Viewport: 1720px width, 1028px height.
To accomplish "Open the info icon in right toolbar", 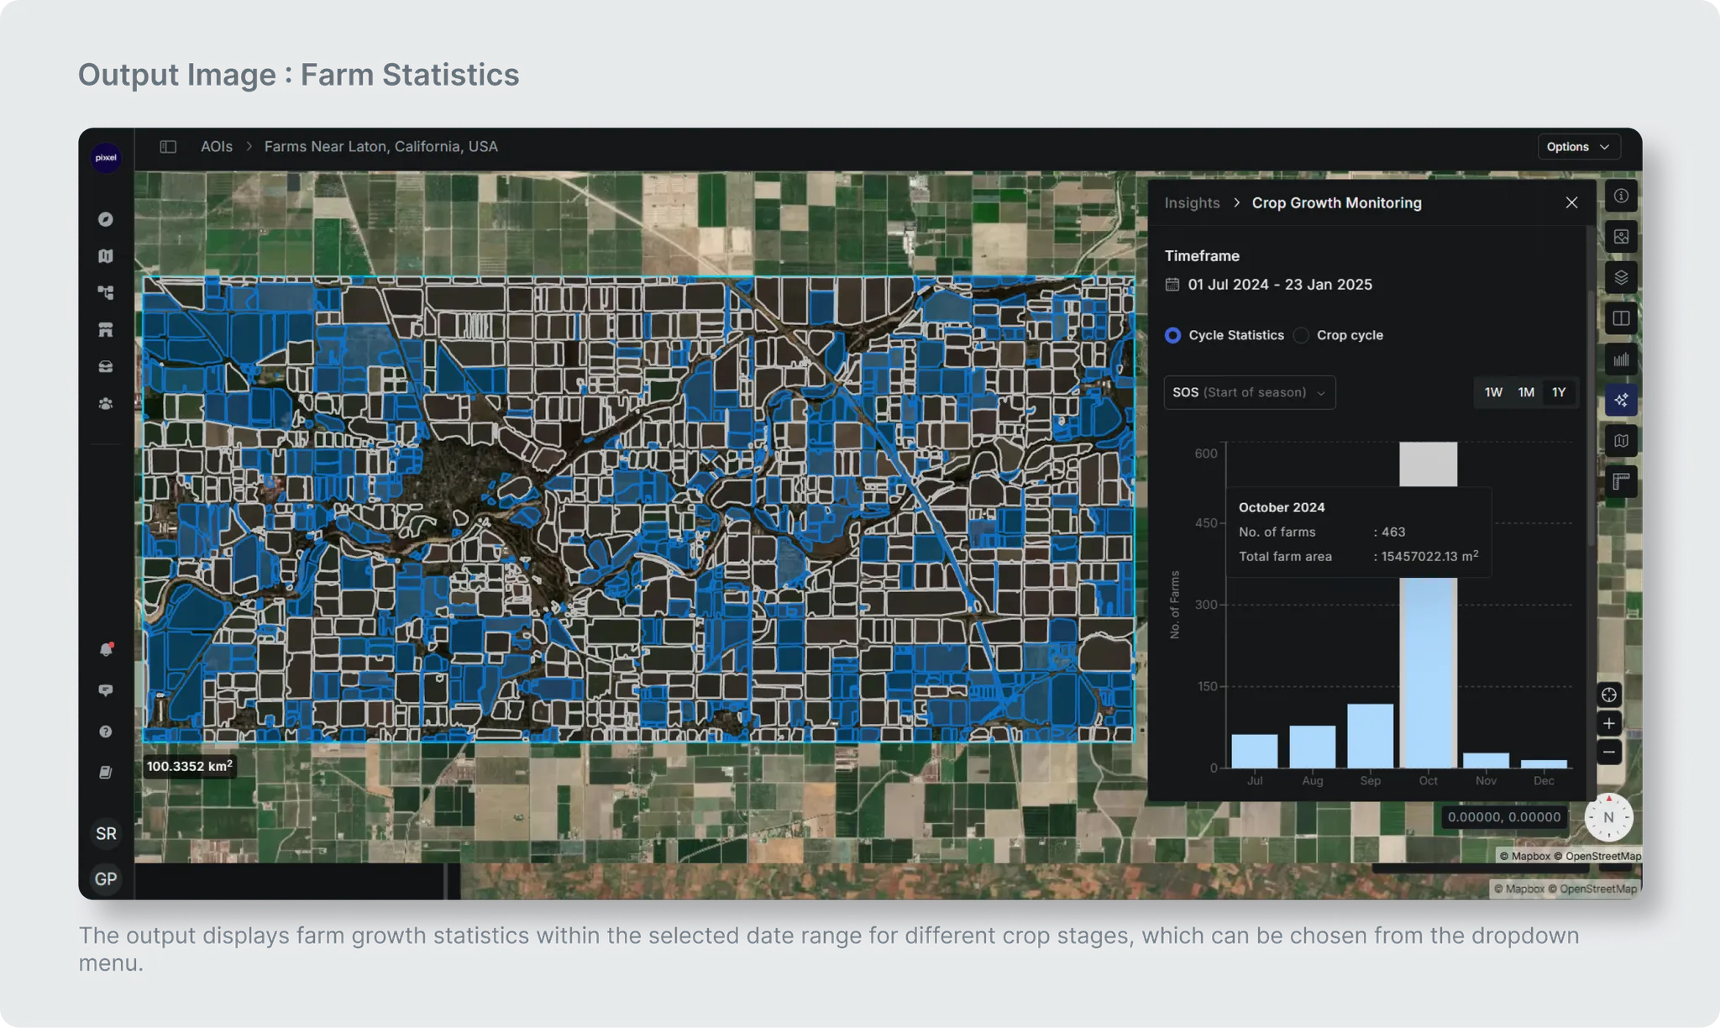I will pos(1621,196).
